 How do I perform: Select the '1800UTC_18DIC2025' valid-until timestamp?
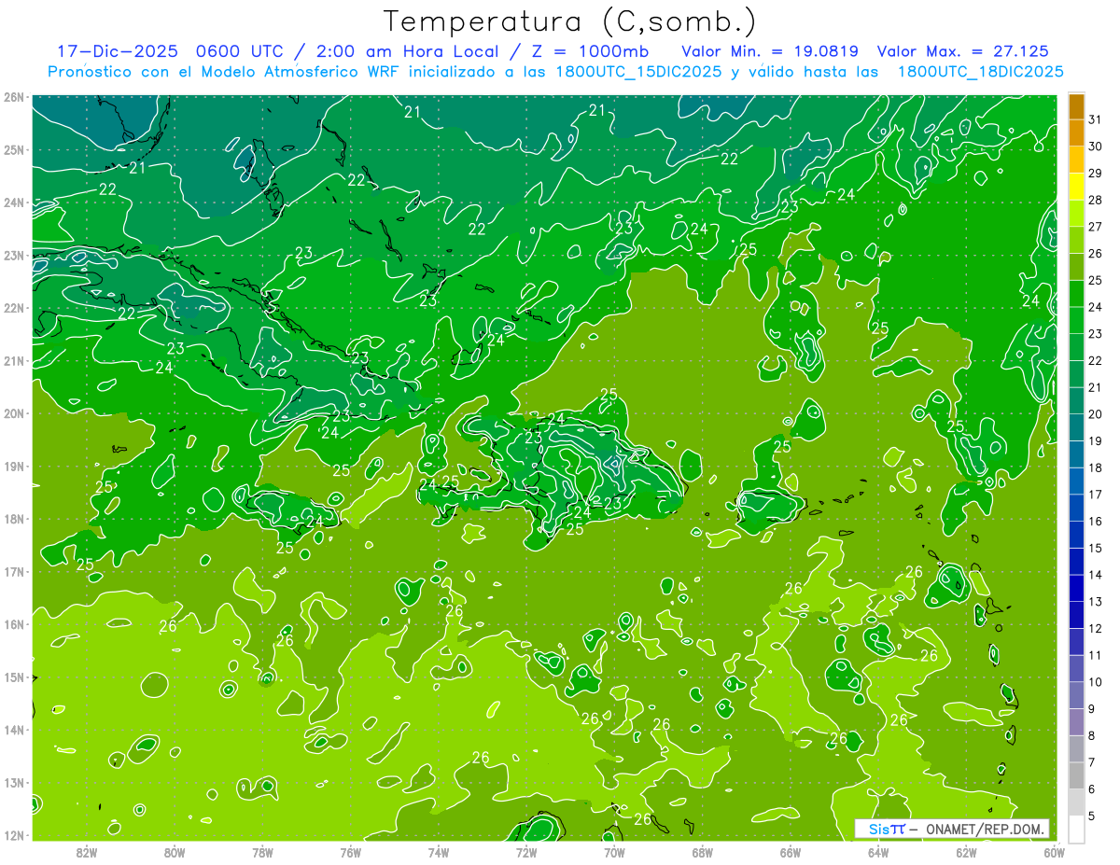pyautogui.click(x=980, y=71)
